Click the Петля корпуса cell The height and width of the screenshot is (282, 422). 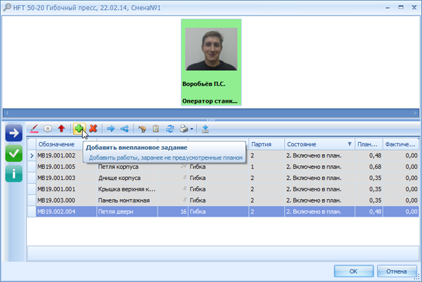pyautogui.click(x=127, y=167)
